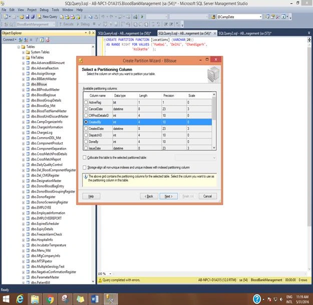Viewport: 313px width, 305px height.
Task: Click the New Query toolbar button
Action: tap(48, 17)
